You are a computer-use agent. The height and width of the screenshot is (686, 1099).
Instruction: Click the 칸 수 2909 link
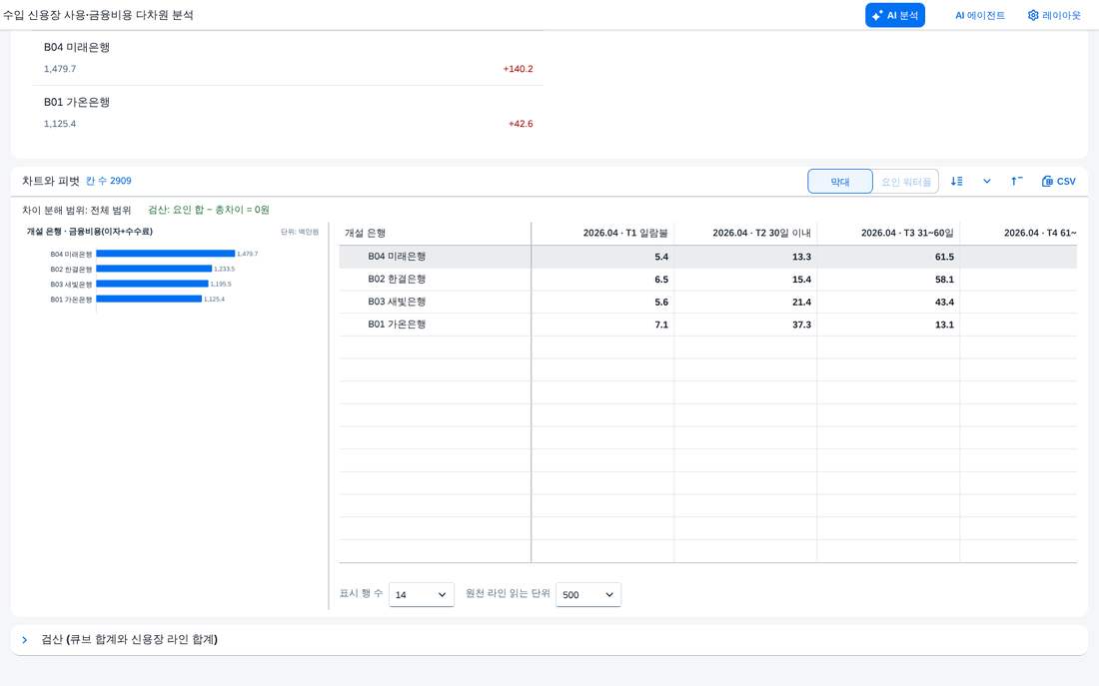coord(109,181)
